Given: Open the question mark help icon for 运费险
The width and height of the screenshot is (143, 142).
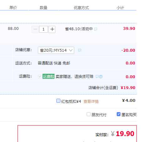Looking at the screenshot, I should click(101, 77).
